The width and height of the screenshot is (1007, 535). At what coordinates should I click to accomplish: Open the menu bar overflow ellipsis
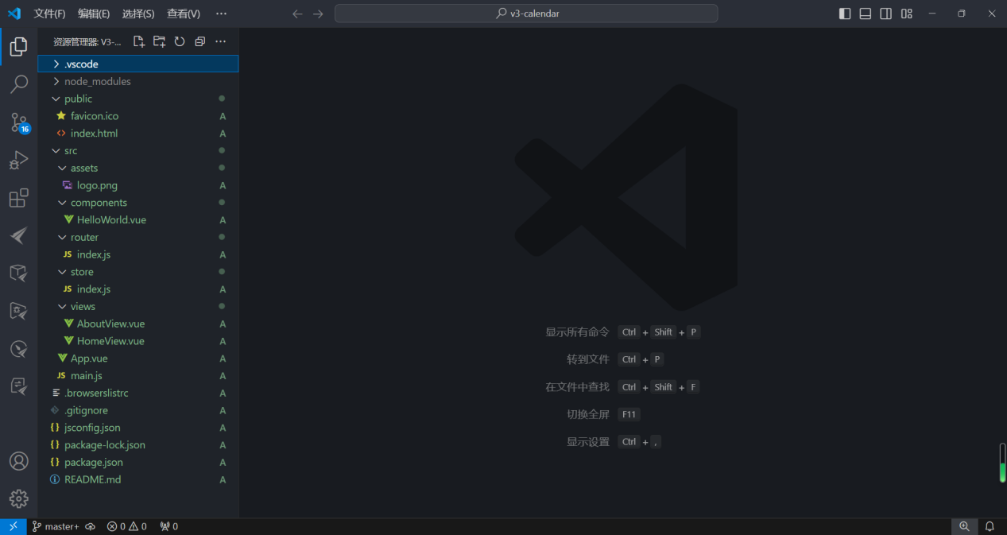221,14
